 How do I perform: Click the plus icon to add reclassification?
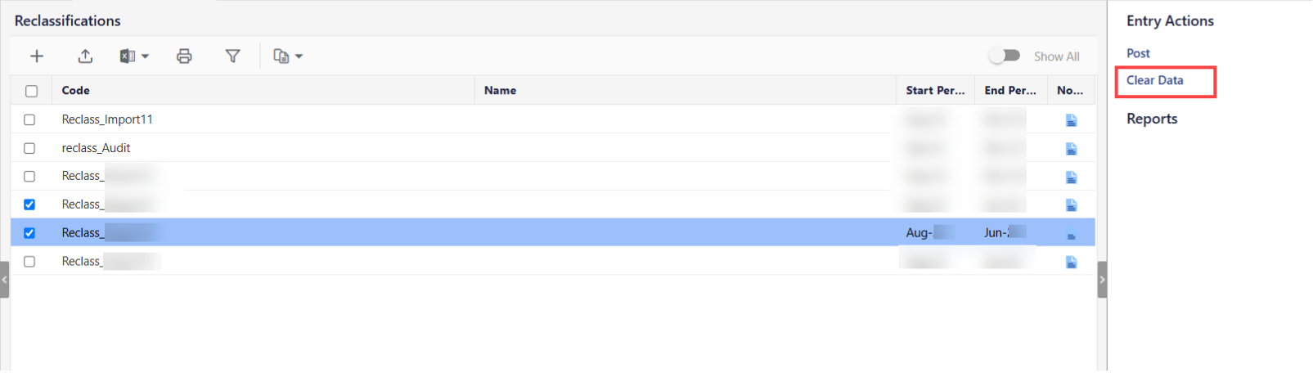37,56
